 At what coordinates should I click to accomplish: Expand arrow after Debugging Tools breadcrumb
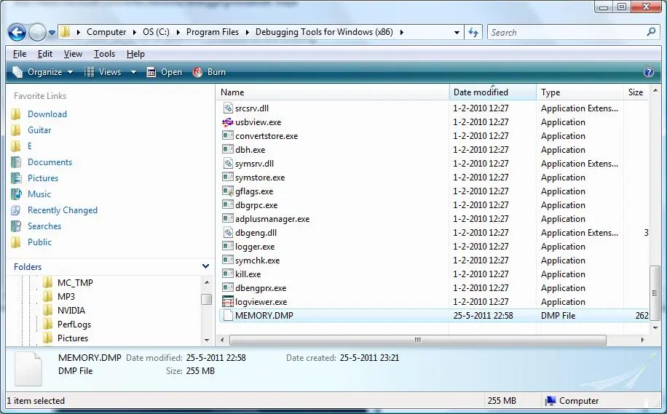401,32
